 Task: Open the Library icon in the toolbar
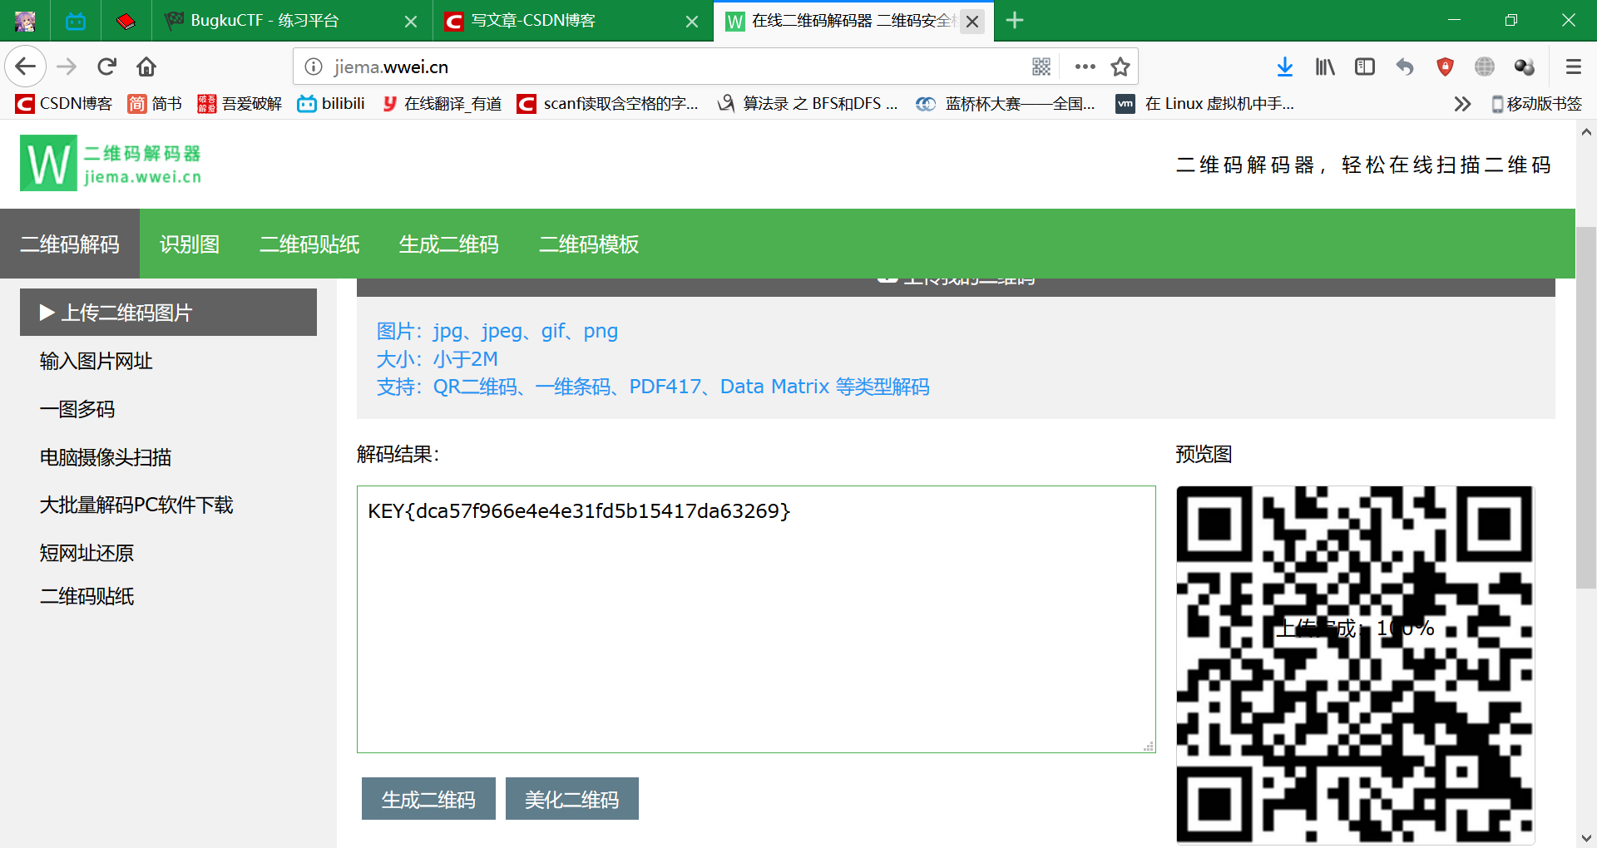pos(1324,67)
